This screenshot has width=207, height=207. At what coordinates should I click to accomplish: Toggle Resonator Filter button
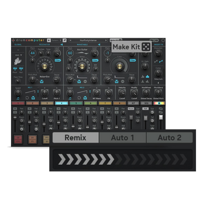click(x=58, y=60)
